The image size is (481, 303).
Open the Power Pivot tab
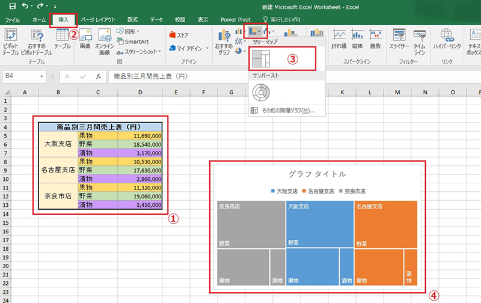[236, 20]
